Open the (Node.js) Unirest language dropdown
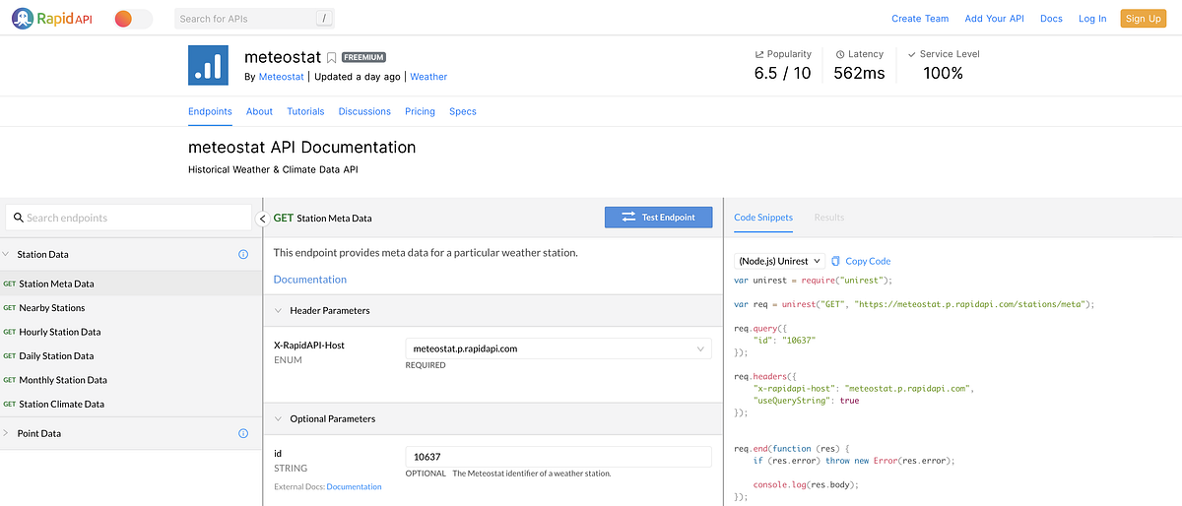Image resolution: width=1182 pixels, height=506 pixels. pos(779,261)
